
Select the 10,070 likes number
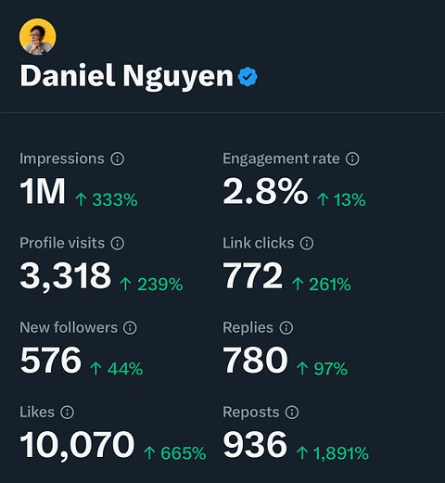point(77,445)
